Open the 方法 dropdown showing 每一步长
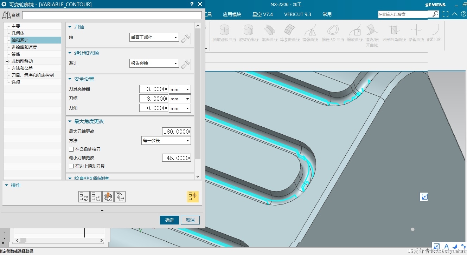The height and width of the screenshot is (255, 467). click(166, 141)
